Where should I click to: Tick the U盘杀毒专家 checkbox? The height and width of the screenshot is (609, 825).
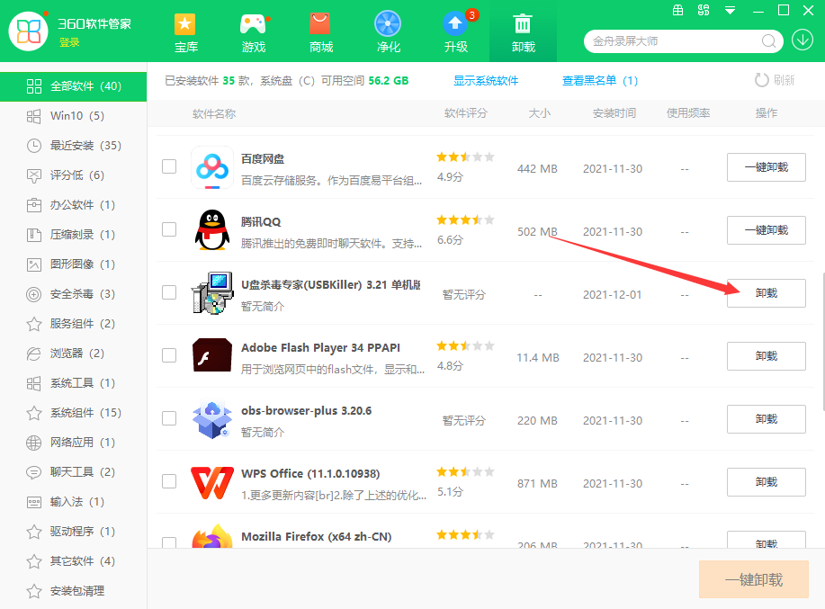169,292
